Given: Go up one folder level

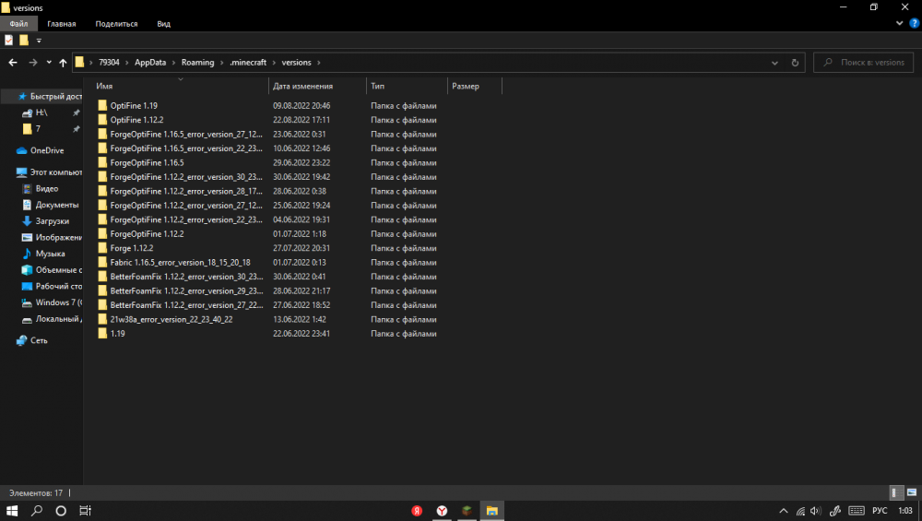Looking at the screenshot, I should pyautogui.click(x=63, y=63).
